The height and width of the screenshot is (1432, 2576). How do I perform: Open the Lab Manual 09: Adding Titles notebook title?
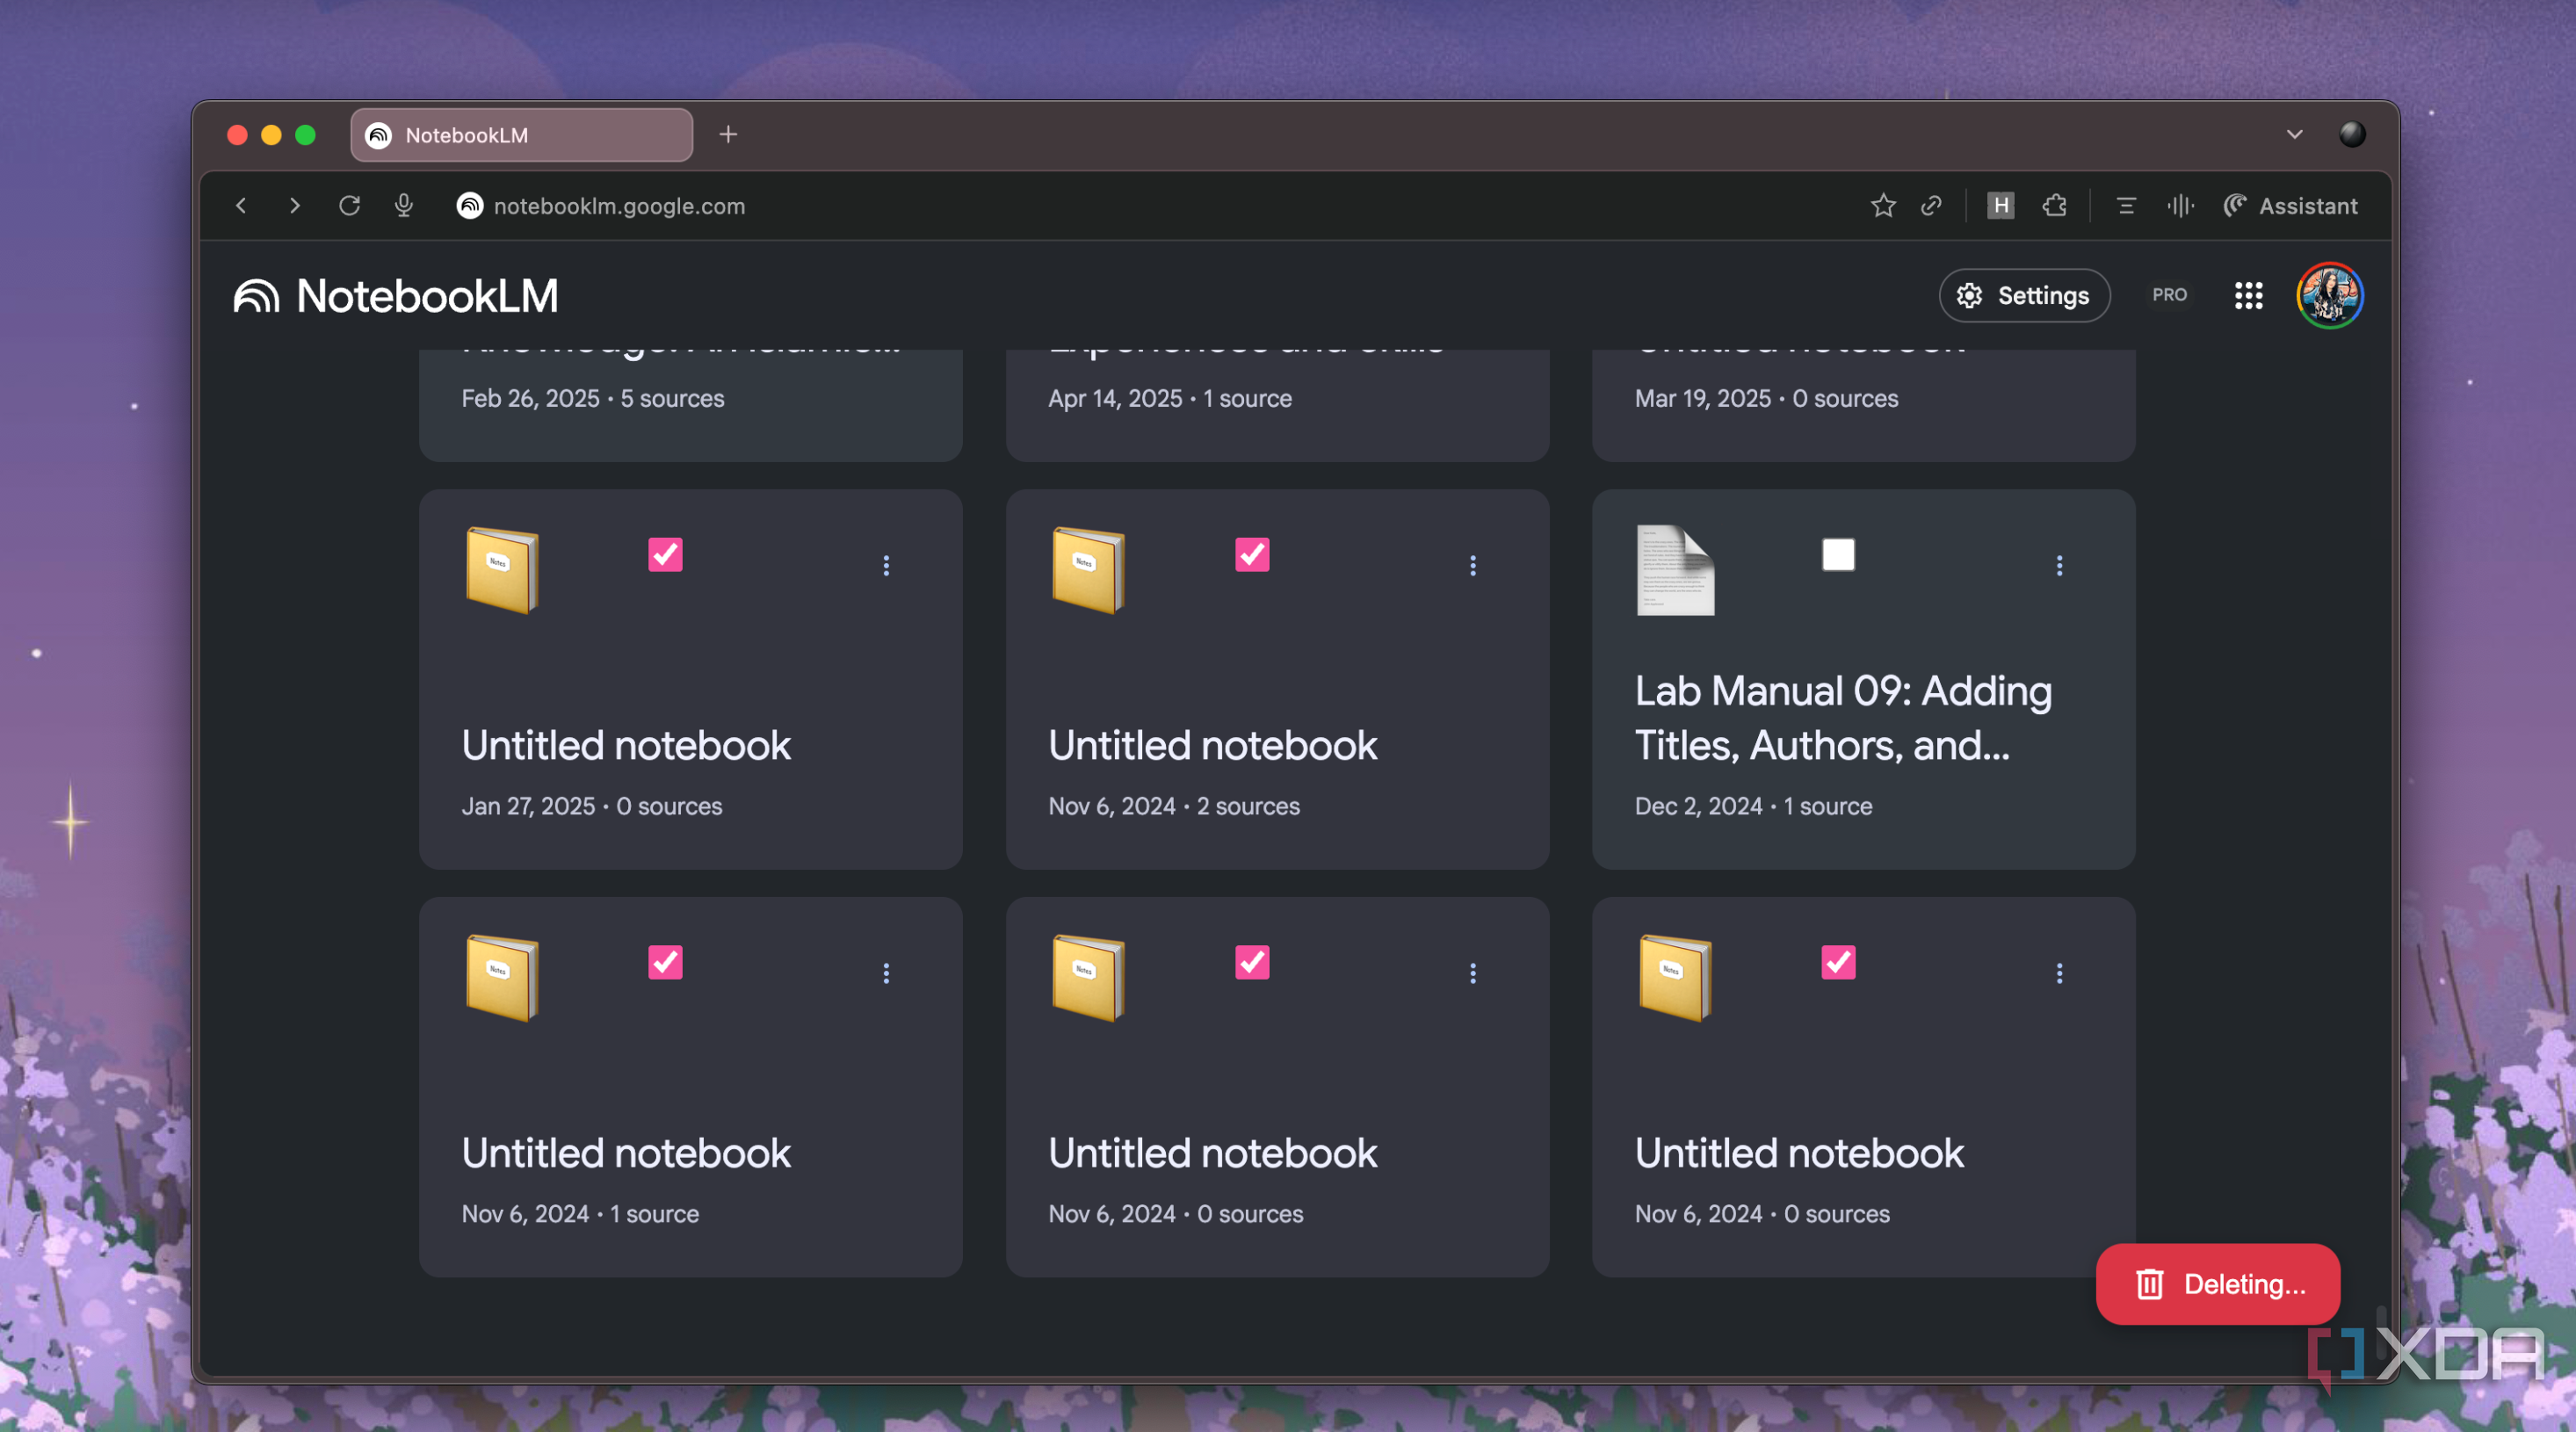[1843, 718]
